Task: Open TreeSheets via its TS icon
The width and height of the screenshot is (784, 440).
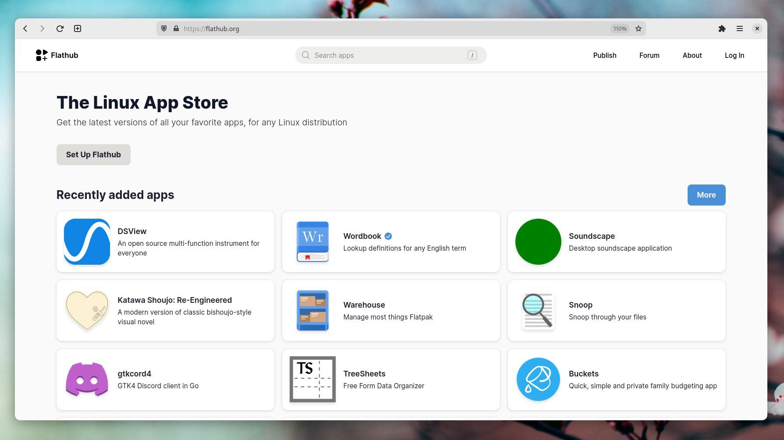Action: pyautogui.click(x=312, y=379)
